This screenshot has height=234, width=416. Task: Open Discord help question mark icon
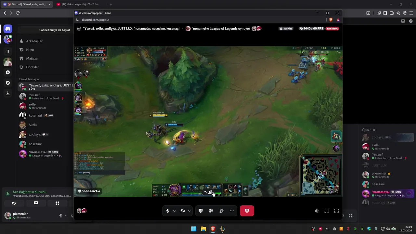click(411, 21)
